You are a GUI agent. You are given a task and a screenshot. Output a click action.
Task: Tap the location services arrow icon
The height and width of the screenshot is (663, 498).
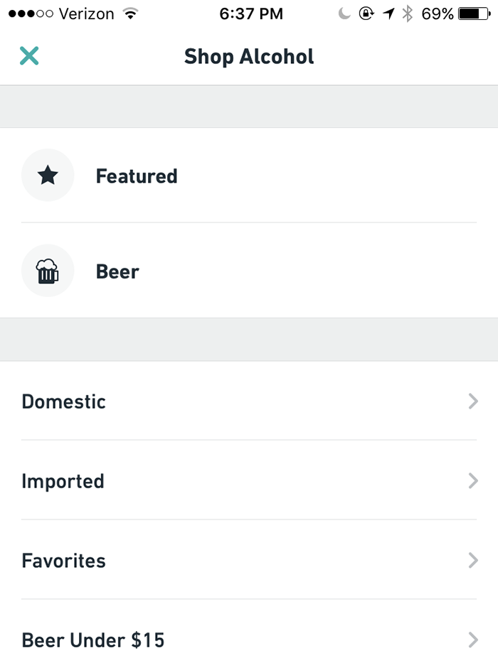tap(388, 14)
